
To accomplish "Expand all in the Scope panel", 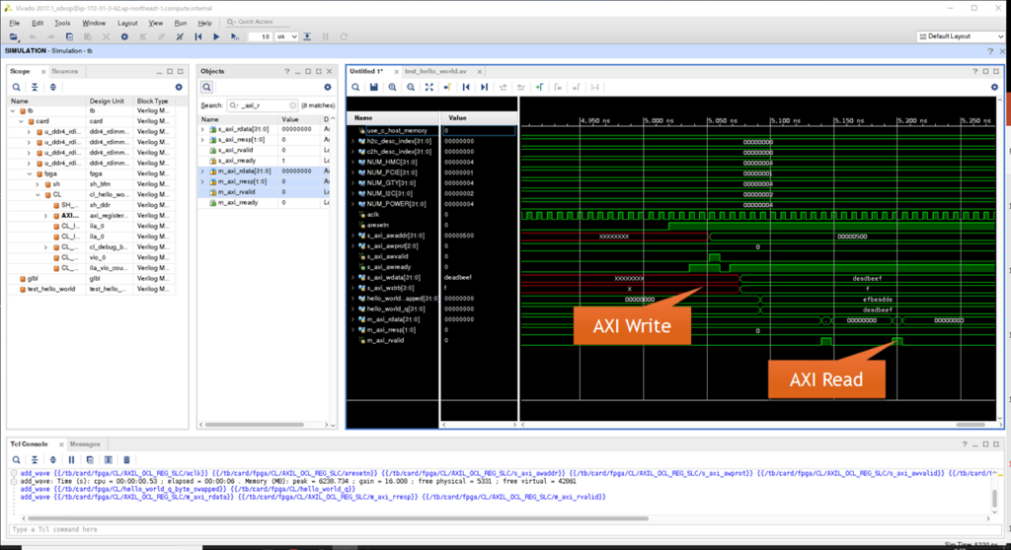I will [53, 87].
